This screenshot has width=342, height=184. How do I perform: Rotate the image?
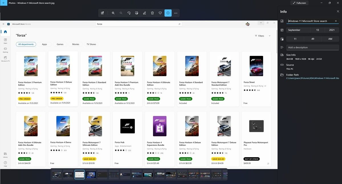pyautogui.click(x=129, y=13)
